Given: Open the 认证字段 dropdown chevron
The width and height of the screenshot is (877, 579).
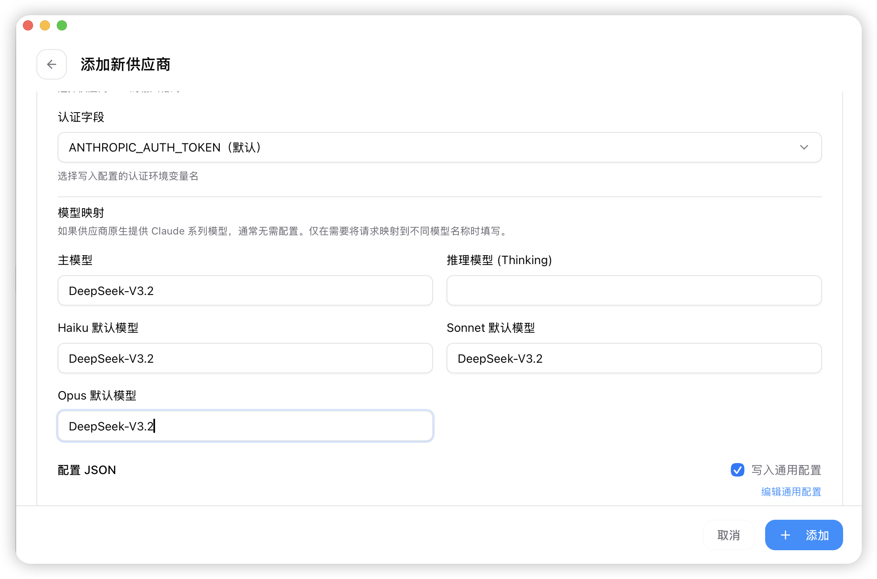Looking at the screenshot, I should tap(804, 147).
